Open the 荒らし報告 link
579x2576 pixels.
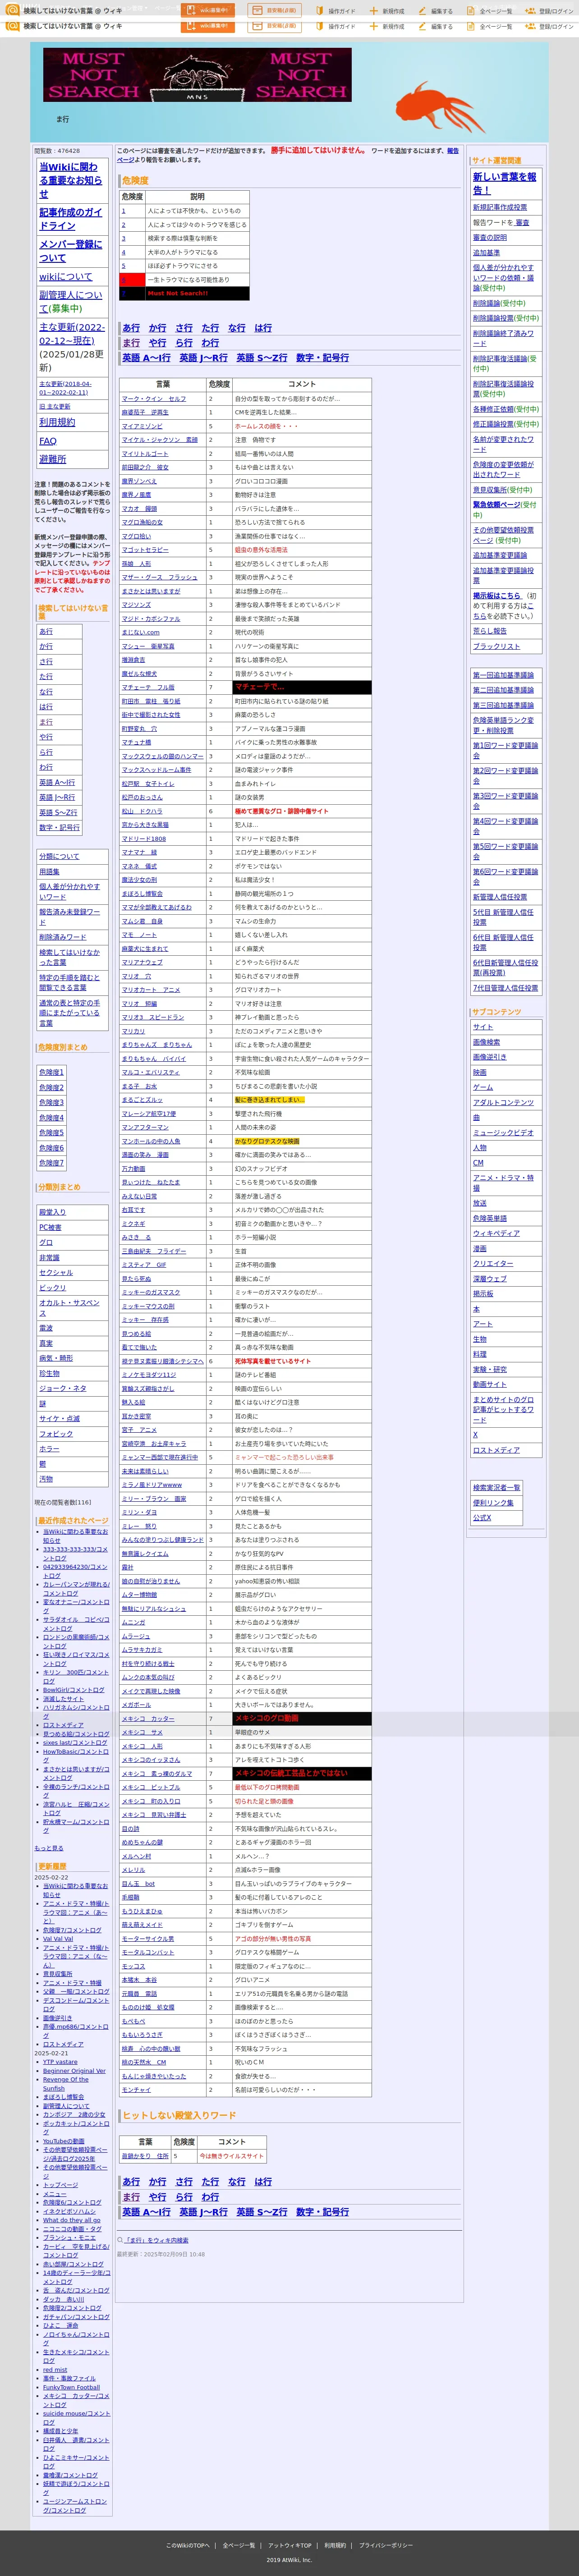(x=490, y=631)
